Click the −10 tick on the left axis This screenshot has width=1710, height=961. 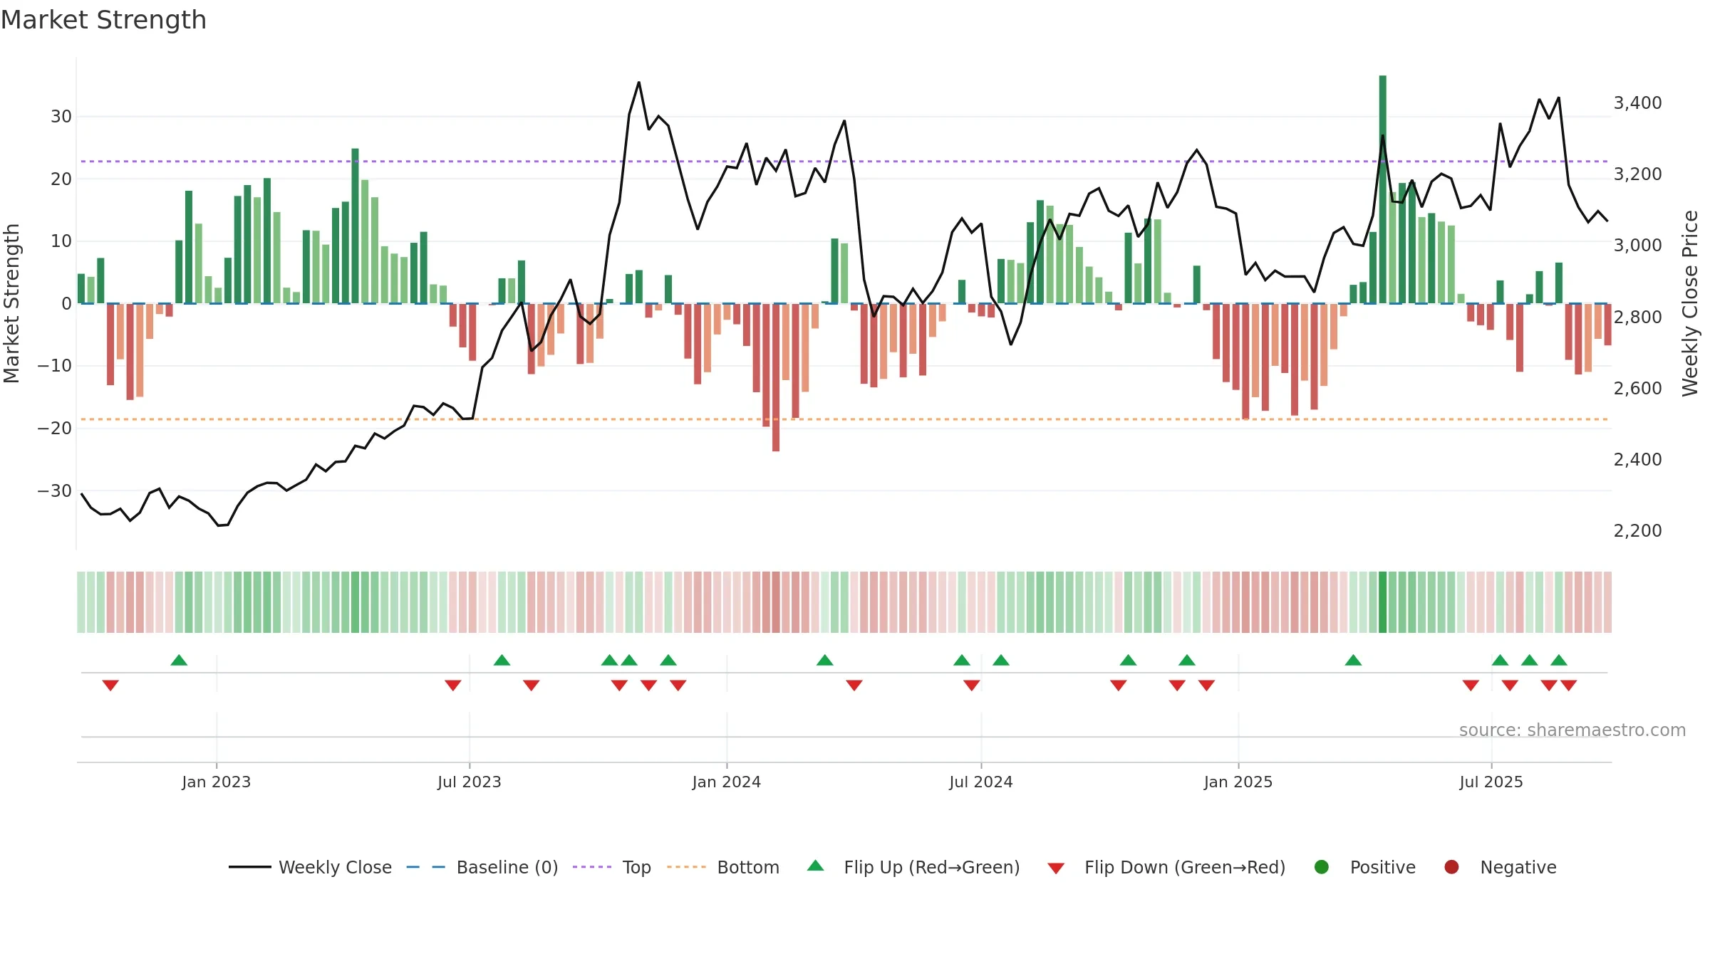click(x=55, y=366)
